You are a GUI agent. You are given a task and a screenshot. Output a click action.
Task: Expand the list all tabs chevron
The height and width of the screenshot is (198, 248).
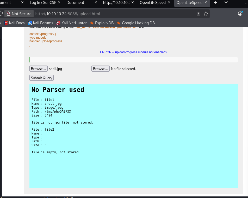pos(226,3)
